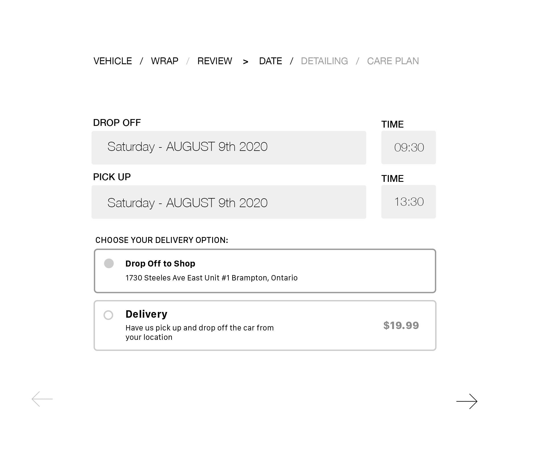Click the shop address 1730 Steeles Ave

(211, 278)
